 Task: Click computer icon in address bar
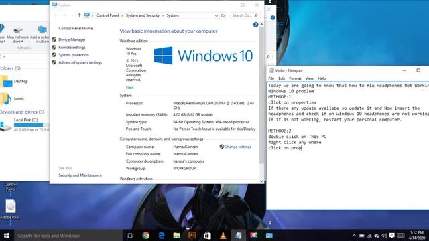pyautogui.click(x=87, y=15)
